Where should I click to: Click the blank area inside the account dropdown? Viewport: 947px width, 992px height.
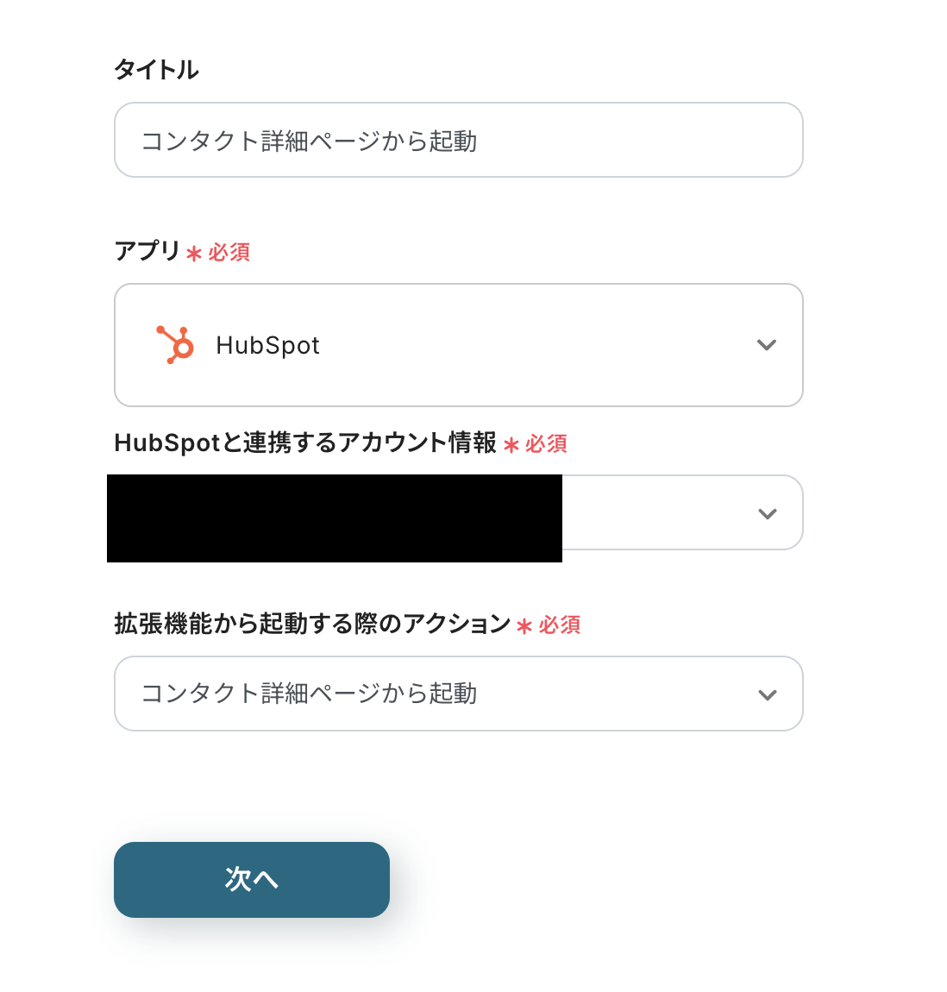click(655, 514)
